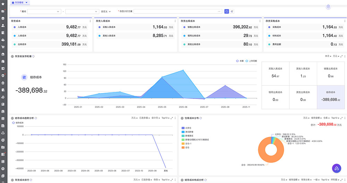Open the hexagon settings icon at top right
This screenshot has width=347, height=183.
click(x=328, y=7)
